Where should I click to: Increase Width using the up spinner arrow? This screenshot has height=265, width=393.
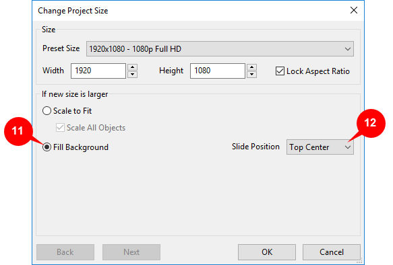pos(132,67)
